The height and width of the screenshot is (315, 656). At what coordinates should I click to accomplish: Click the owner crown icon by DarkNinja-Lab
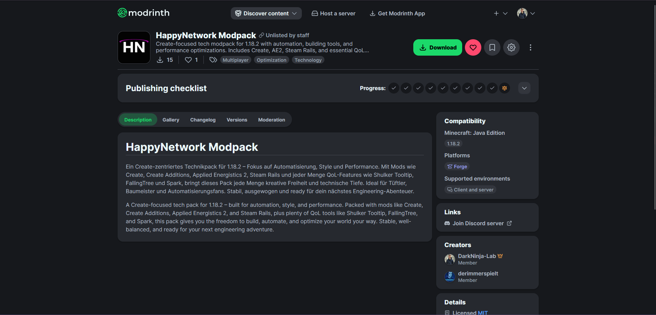click(x=500, y=256)
